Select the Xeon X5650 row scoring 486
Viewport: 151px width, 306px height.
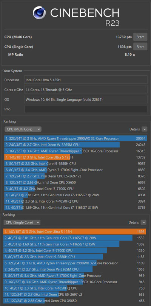click(x=75, y=301)
